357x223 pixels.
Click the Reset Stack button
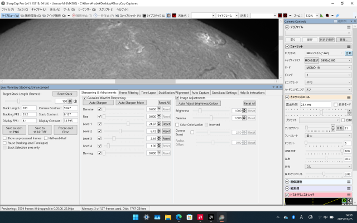tap(65, 94)
